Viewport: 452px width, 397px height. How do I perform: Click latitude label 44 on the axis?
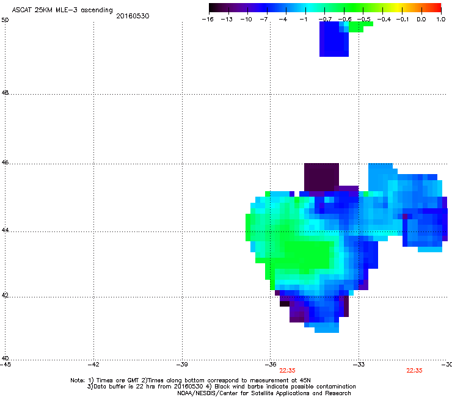[x=5, y=230]
